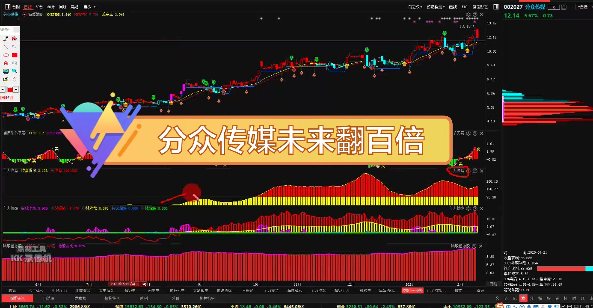
Task: Select the 北向资金 indicator tab
Action: [83, 290]
